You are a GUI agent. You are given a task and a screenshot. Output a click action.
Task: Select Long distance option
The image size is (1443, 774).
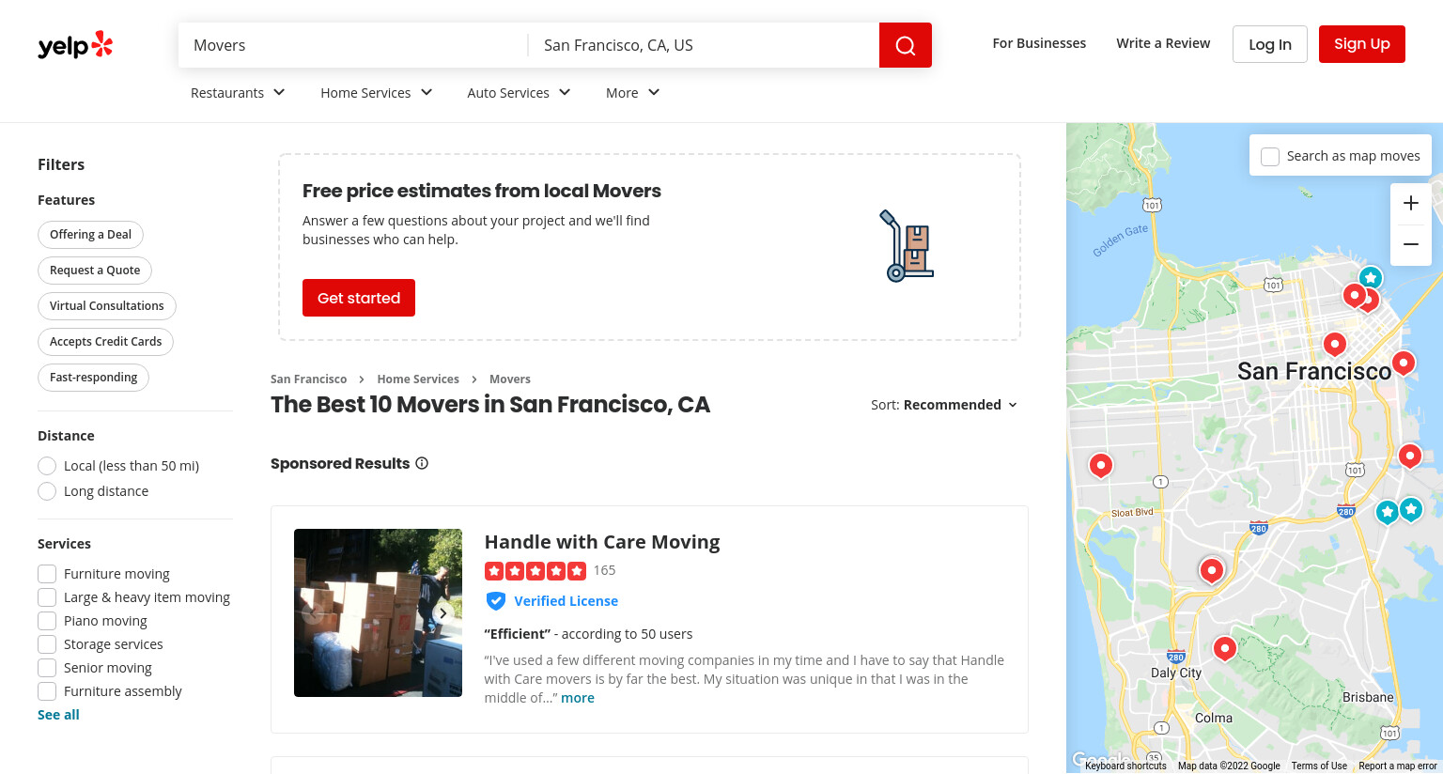tap(47, 491)
